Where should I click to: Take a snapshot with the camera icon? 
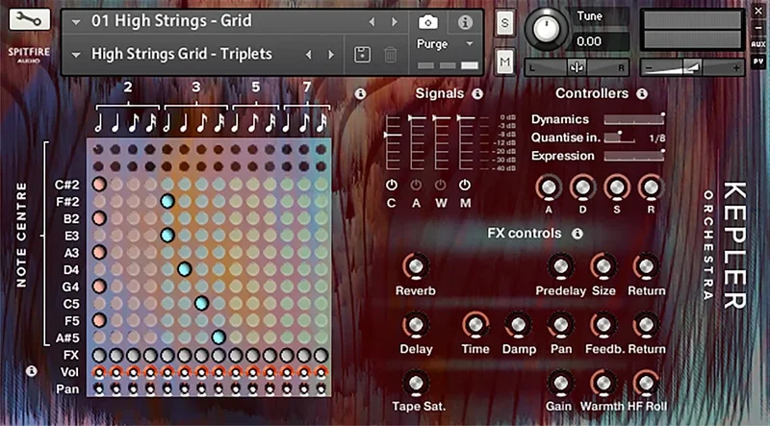coord(427,22)
